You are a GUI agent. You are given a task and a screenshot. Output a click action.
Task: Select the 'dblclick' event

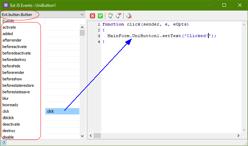point(8,118)
